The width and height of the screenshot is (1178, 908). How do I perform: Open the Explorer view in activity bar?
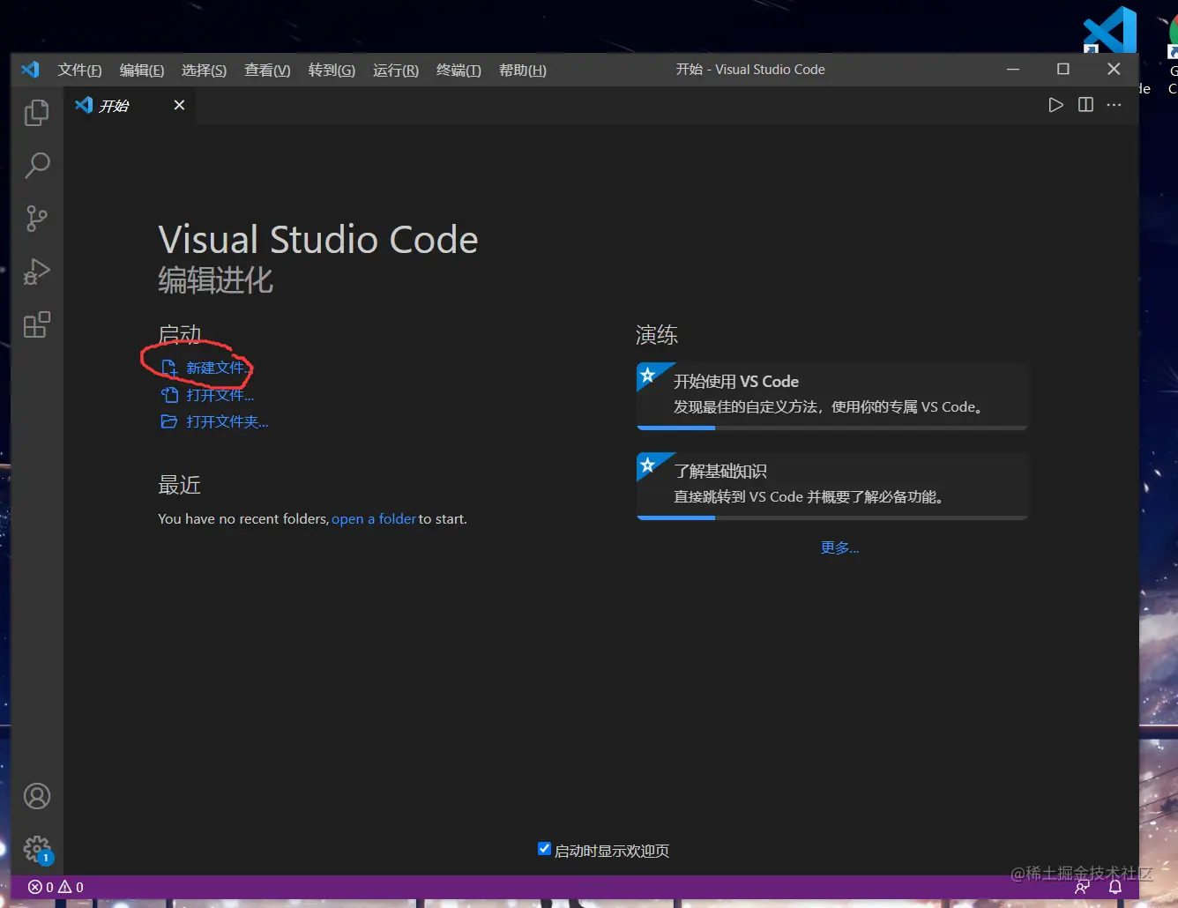36,113
